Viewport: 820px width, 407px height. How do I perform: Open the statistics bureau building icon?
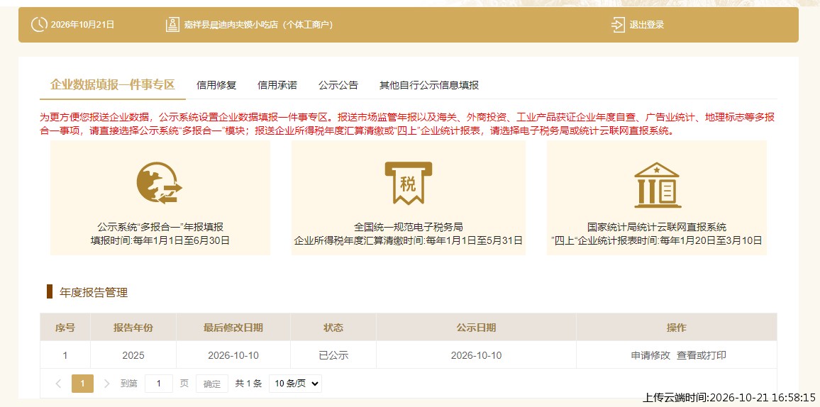657,184
